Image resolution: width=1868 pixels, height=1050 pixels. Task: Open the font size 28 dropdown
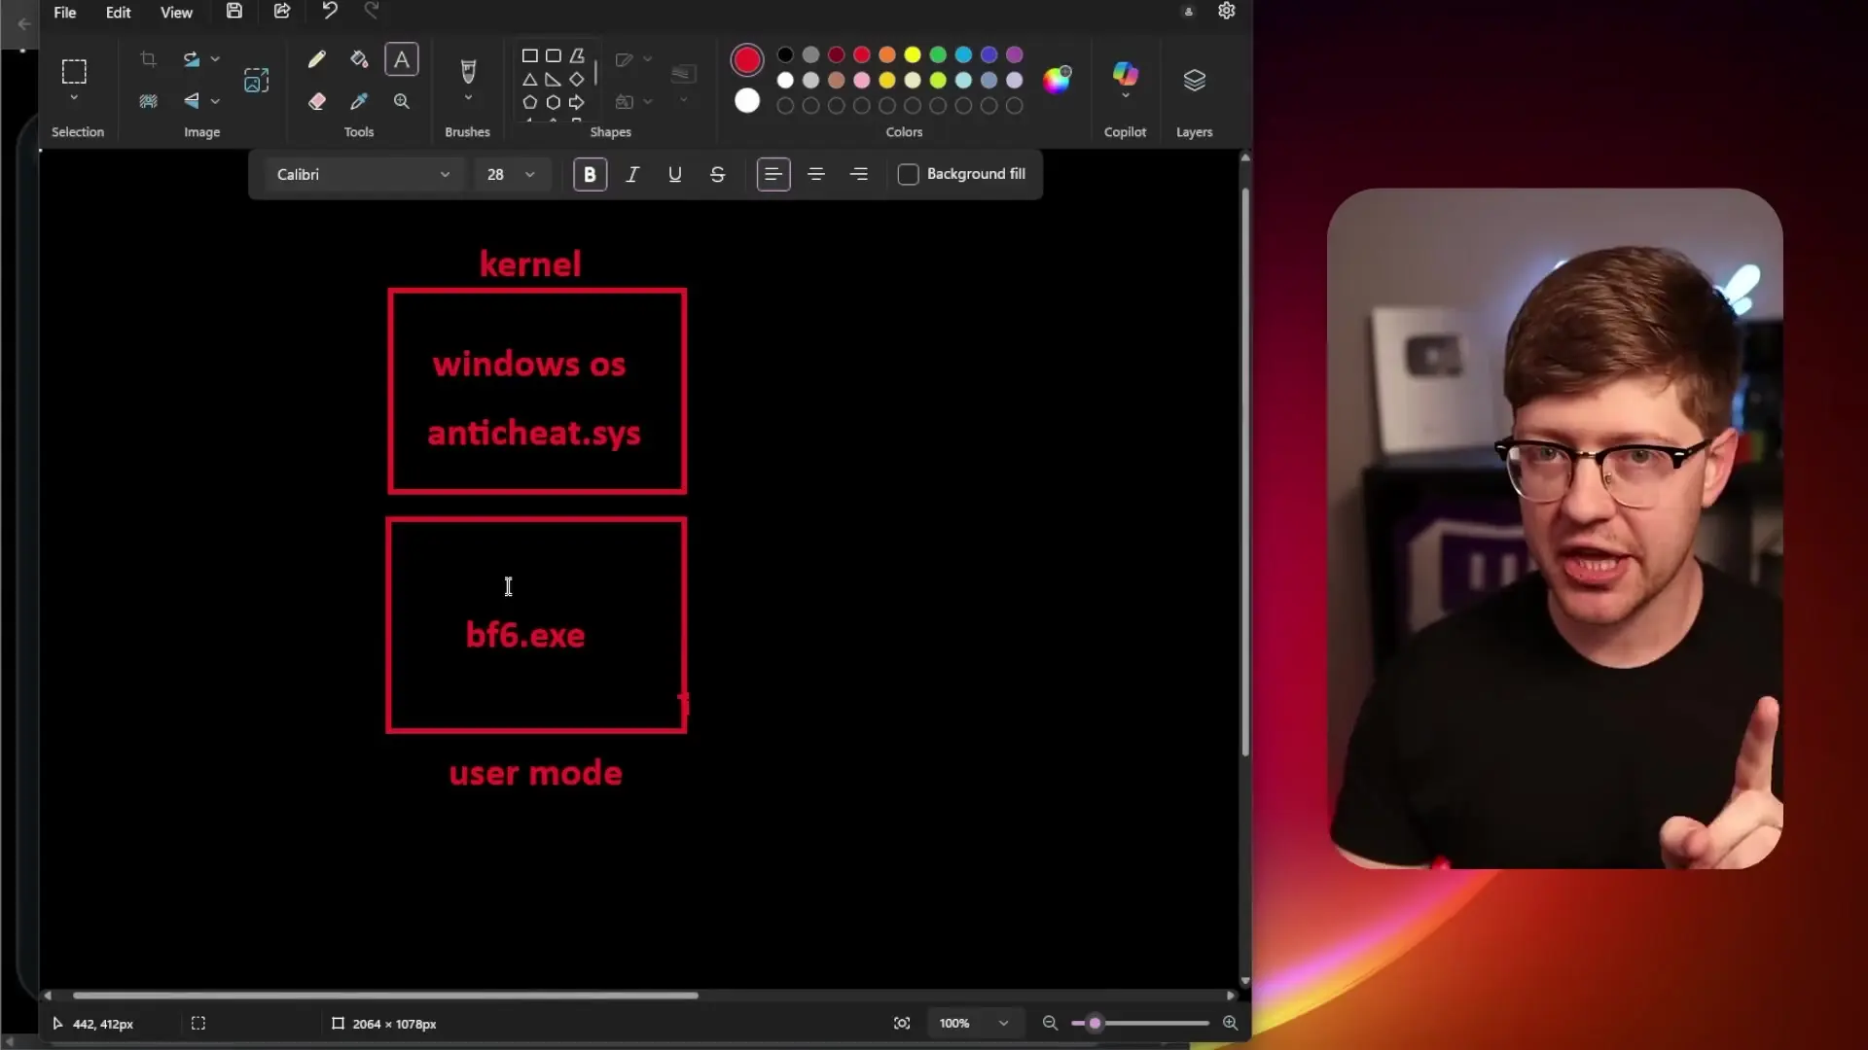click(x=511, y=174)
